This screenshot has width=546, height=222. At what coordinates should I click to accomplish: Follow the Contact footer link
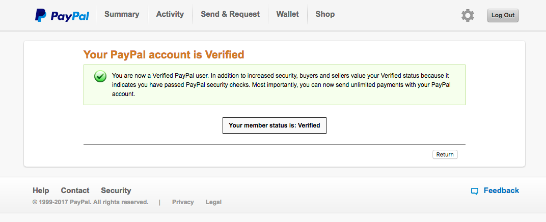click(75, 191)
